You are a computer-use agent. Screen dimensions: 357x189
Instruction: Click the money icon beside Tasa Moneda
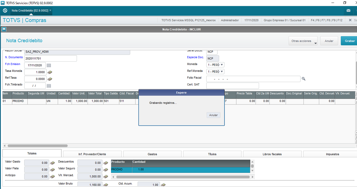(50, 72)
